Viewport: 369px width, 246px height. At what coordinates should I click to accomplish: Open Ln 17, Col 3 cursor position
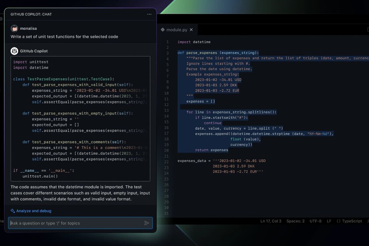coord(271,221)
